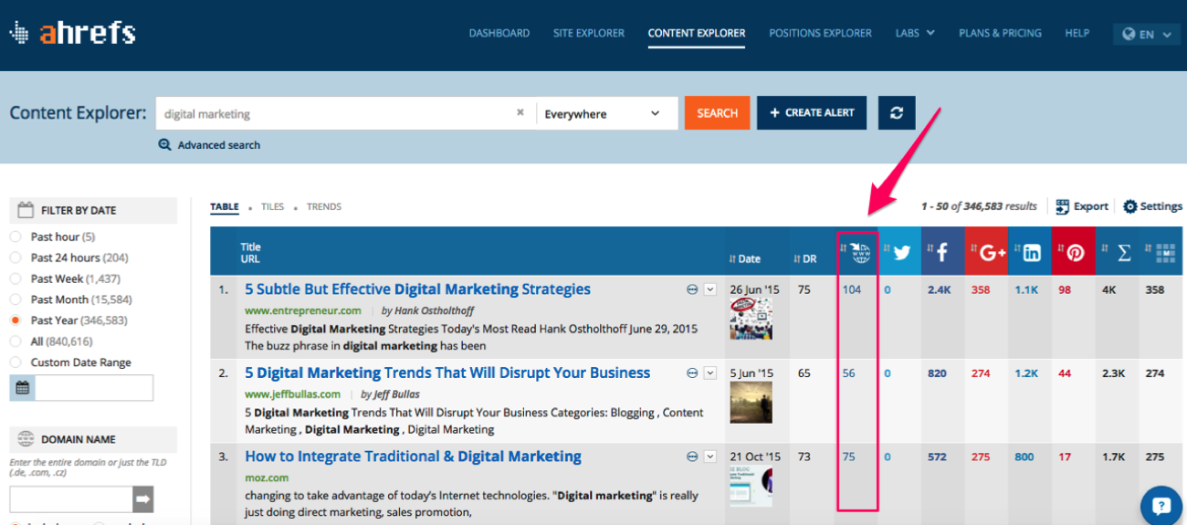Click the Domain Name www globe icon
This screenshot has width=1187, height=525.
pyautogui.click(x=26, y=439)
